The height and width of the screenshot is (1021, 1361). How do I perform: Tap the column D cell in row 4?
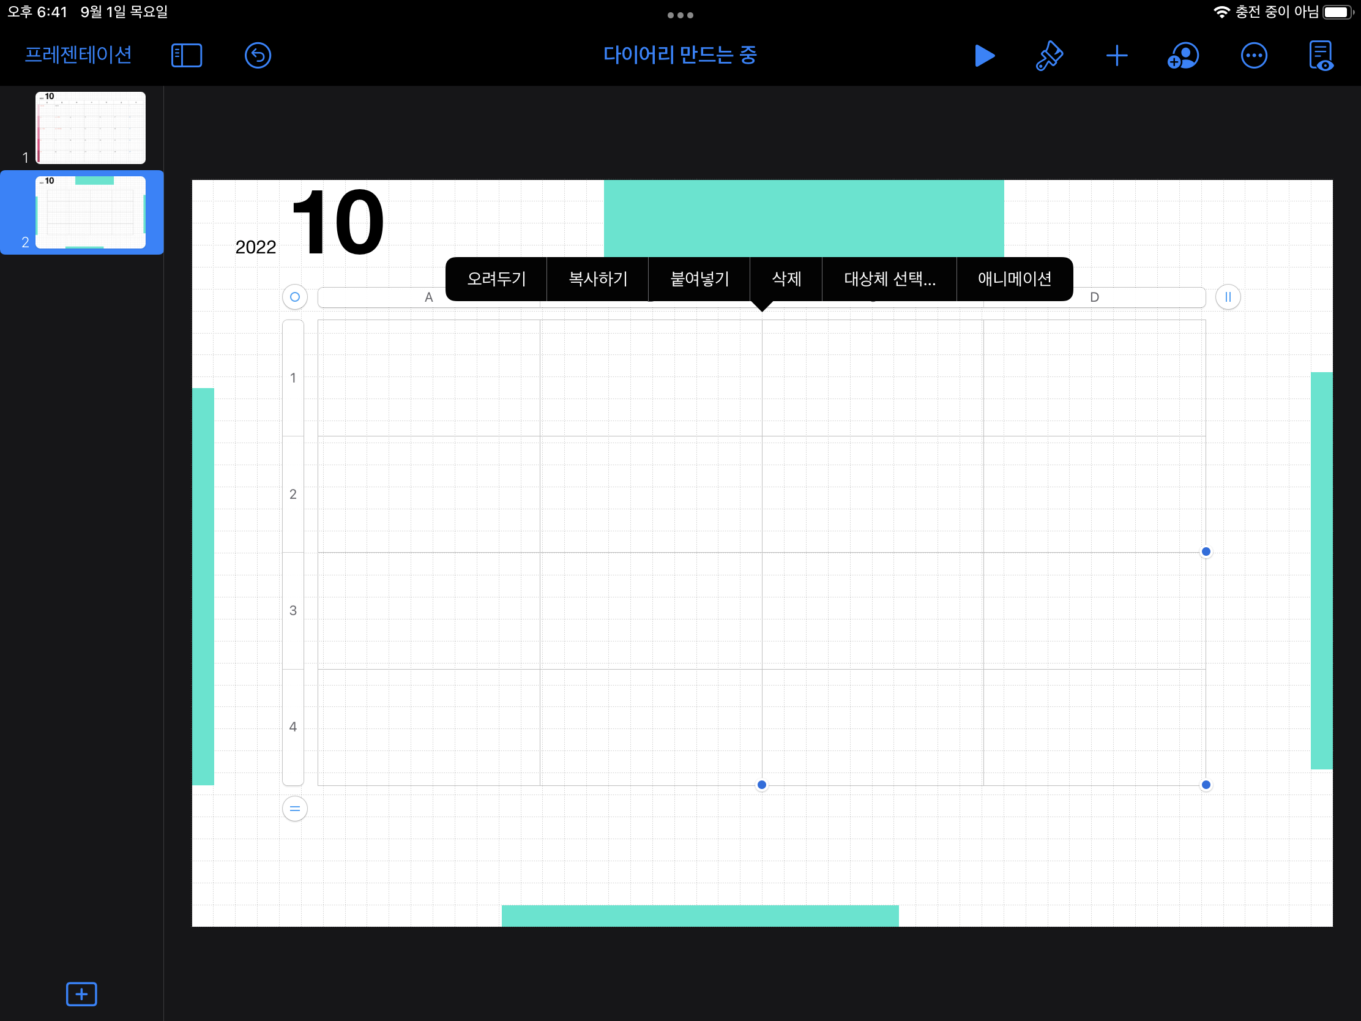point(1094,727)
